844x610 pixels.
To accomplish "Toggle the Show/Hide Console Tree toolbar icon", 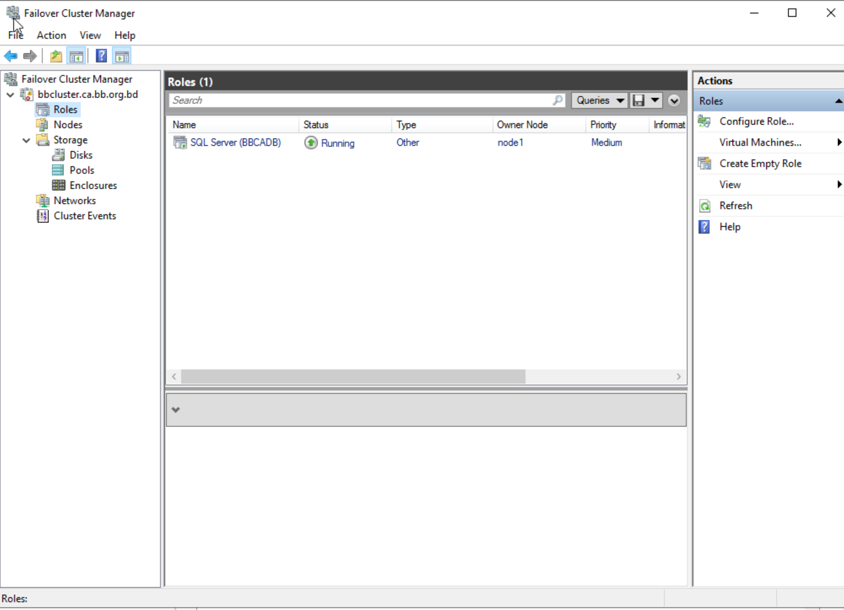I will [x=76, y=56].
